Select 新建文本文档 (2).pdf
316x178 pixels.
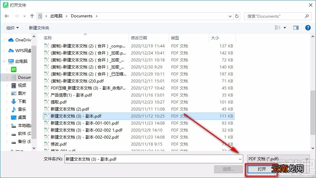(x=139, y=109)
